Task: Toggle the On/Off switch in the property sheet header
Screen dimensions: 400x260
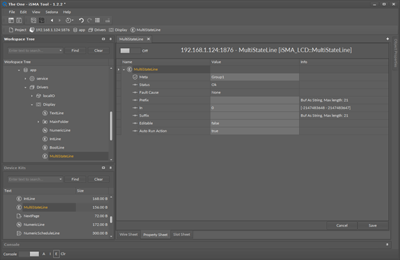Action: tap(130, 50)
